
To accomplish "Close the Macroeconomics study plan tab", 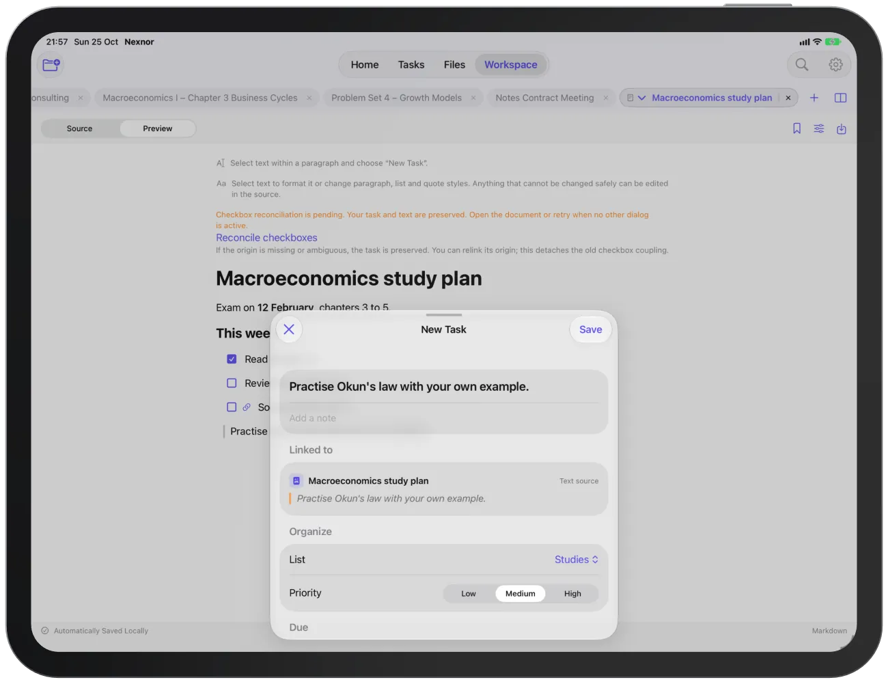I will pyautogui.click(x=788, y=98).
